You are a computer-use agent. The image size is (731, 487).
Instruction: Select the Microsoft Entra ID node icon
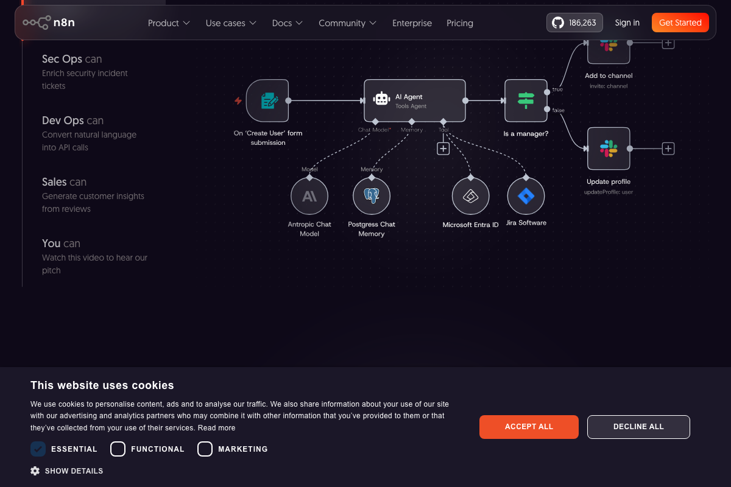coord(470,196)
